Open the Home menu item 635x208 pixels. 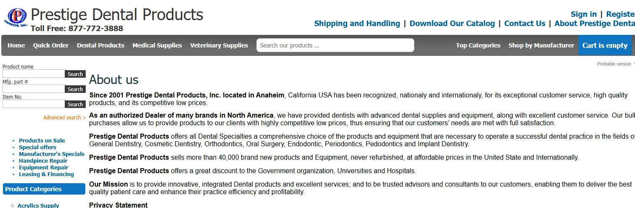click(x=16, y=45)
